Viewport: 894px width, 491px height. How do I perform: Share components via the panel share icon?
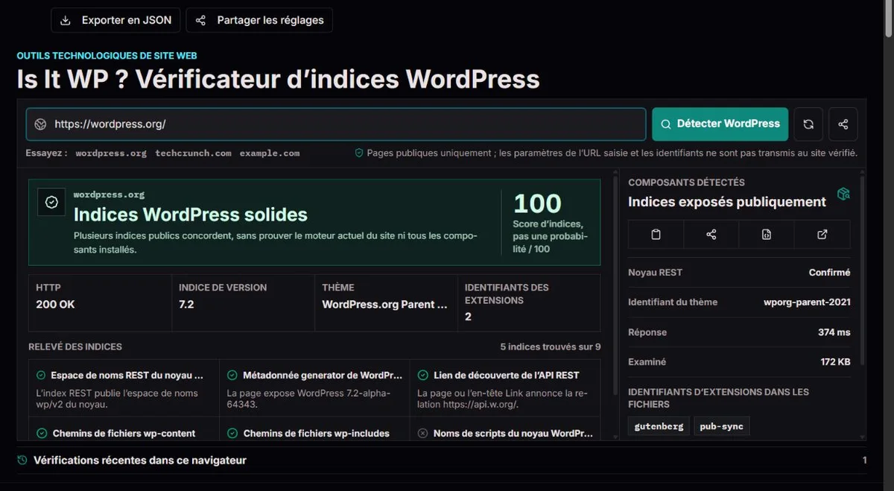click(711, 234)
